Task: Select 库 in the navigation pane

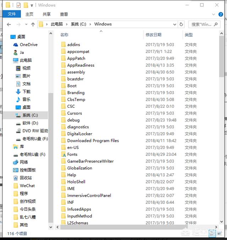Action: tap(18, 147)
